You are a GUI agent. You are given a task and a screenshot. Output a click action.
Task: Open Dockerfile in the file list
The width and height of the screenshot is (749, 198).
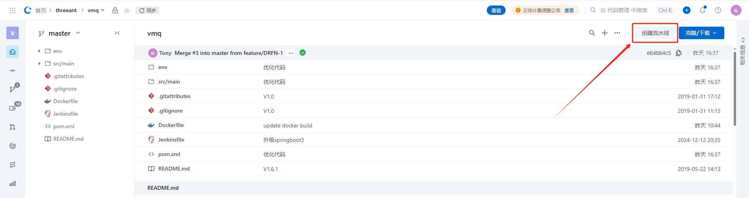click(x=171, y=125)
